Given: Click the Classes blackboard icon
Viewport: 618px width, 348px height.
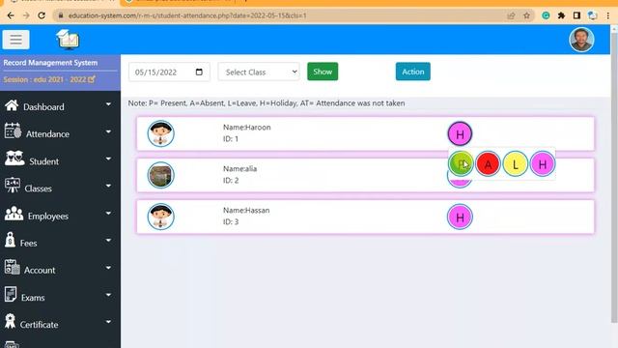Looking at the screenshot, I should click(x=13, y=185).
